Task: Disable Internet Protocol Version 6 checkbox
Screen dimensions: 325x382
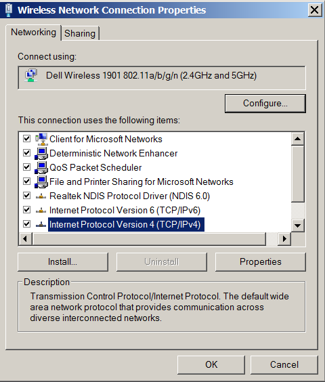Action: click(x=26, y=210)
